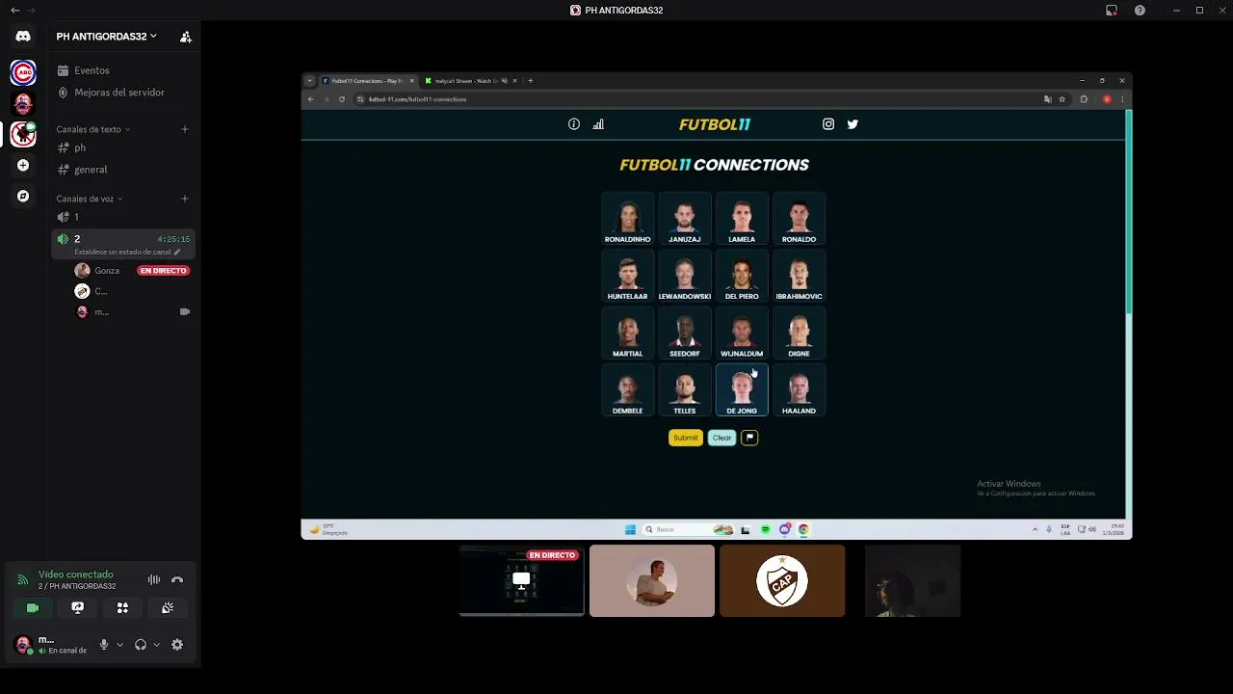Clear the current selection
The width and height of the screenshot is (1233, 694).
tap(721, 438)
